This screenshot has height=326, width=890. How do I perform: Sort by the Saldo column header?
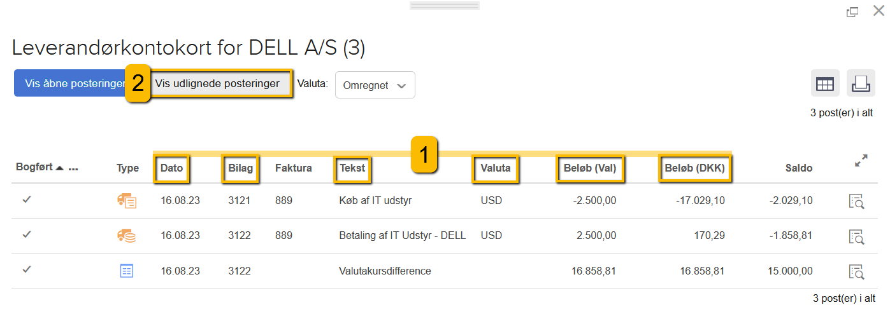coord(798,168)
